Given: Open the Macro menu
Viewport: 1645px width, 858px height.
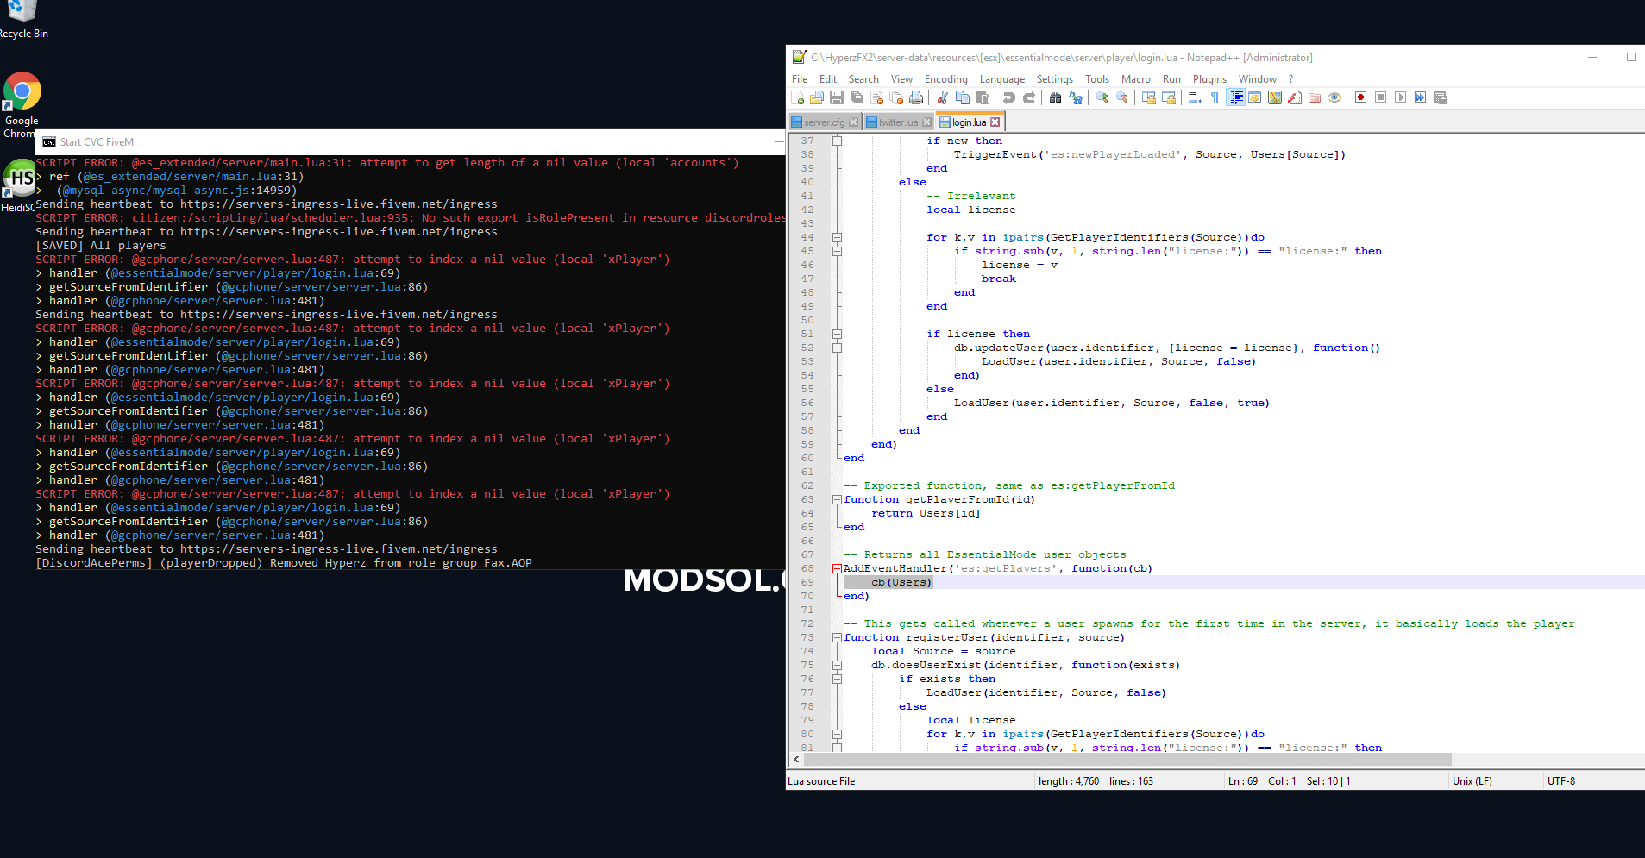Looking at the screenshot, I should pos(1136,79).
